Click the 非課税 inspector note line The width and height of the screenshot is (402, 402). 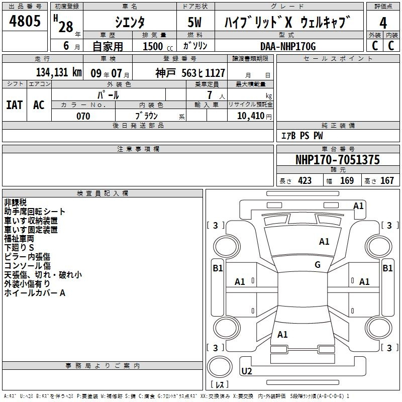16,203
